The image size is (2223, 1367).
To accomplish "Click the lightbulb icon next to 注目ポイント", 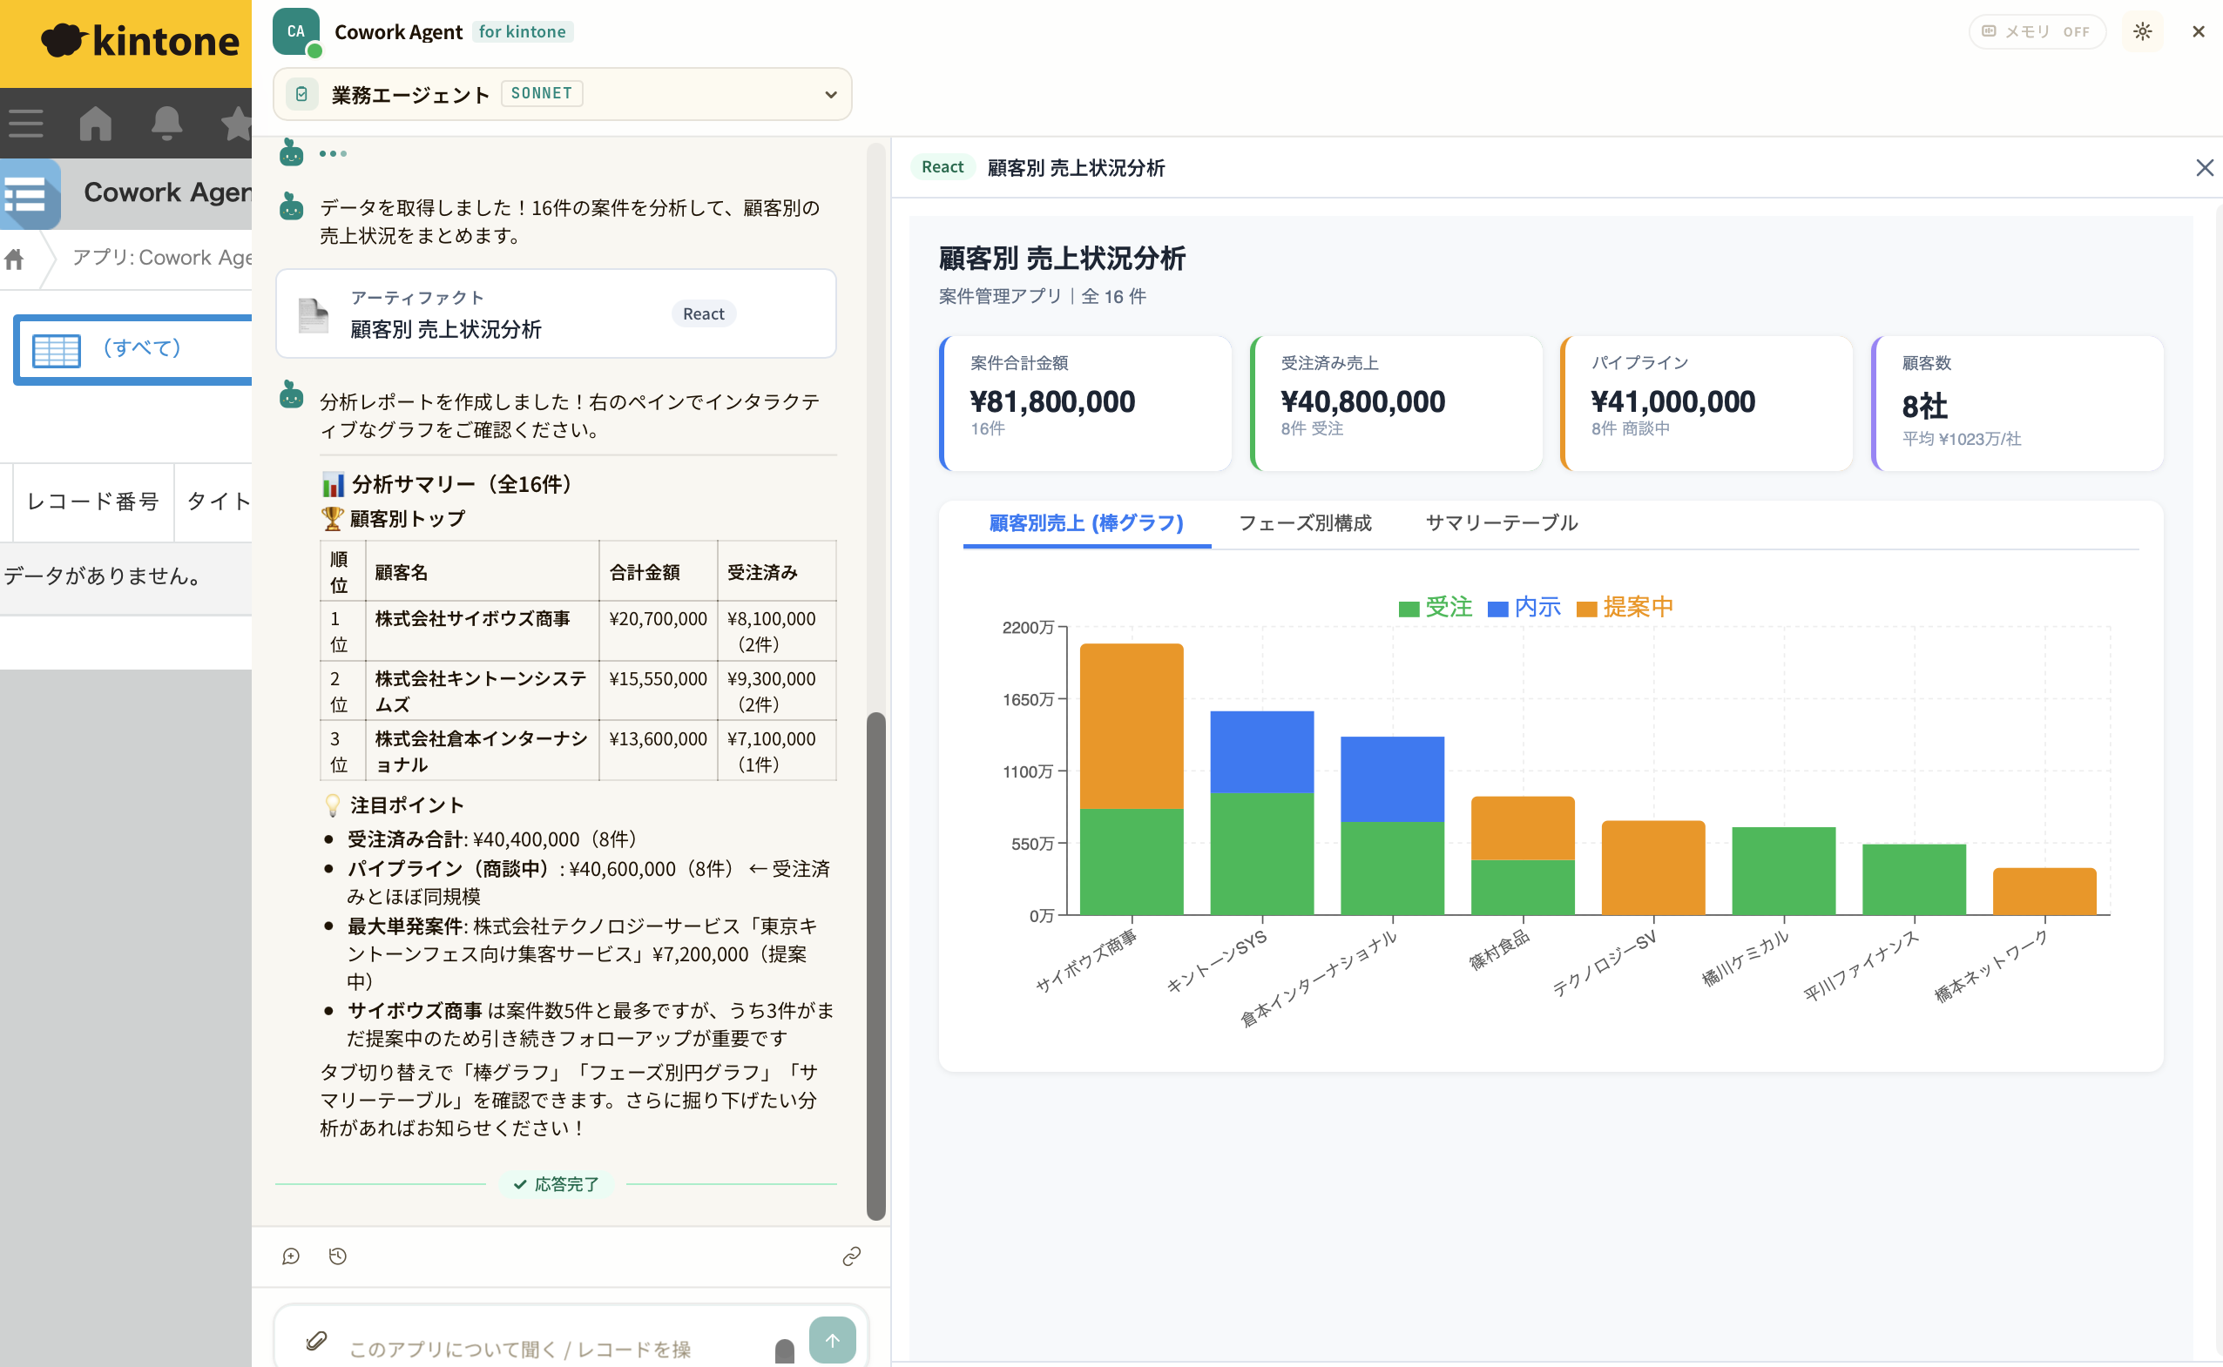I will point(332,805).
